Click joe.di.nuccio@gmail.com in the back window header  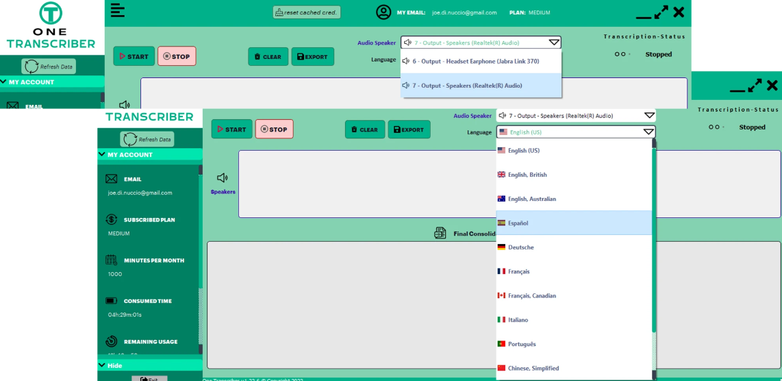pos(464,12)
